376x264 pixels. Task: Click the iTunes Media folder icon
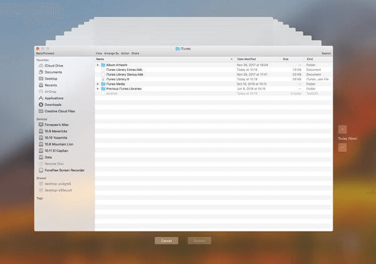click(x=103, y=84)
